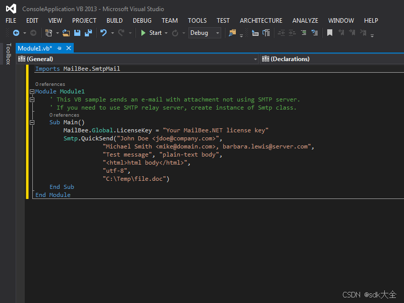This screenshot has width=404, height=303.
Task: Increase line indent using the indent icon
Action: [292, 33]
